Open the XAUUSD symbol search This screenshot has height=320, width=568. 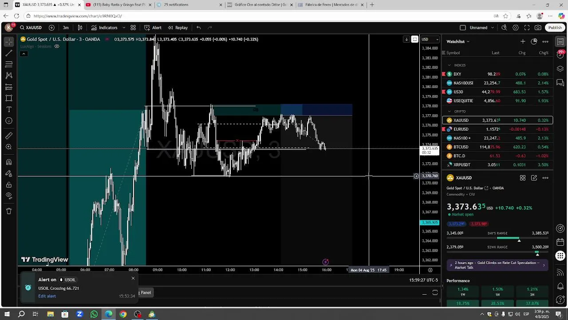coord(31,28)
